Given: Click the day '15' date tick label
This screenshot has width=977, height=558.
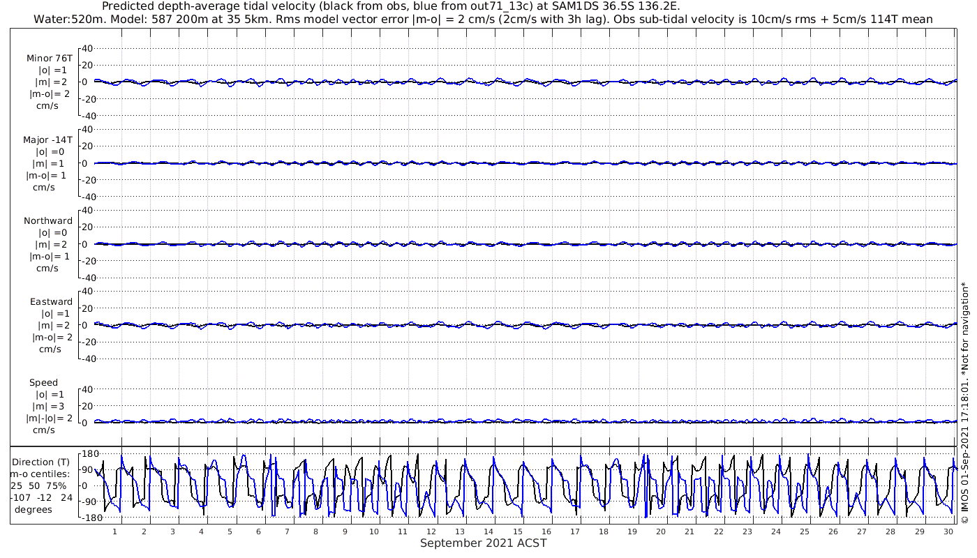Looking at the screenshot, I should coord(517,531).
